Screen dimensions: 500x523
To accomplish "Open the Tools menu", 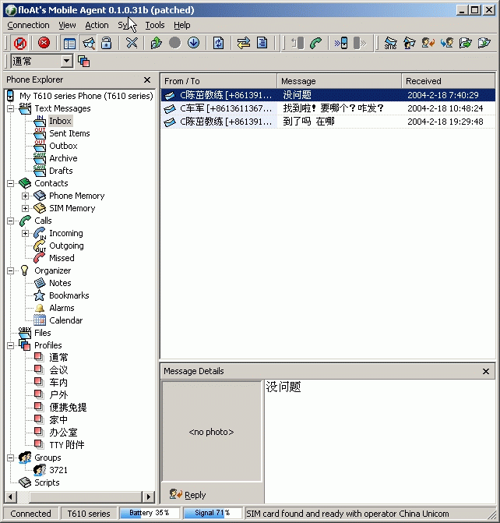I will tap(155, 25).
